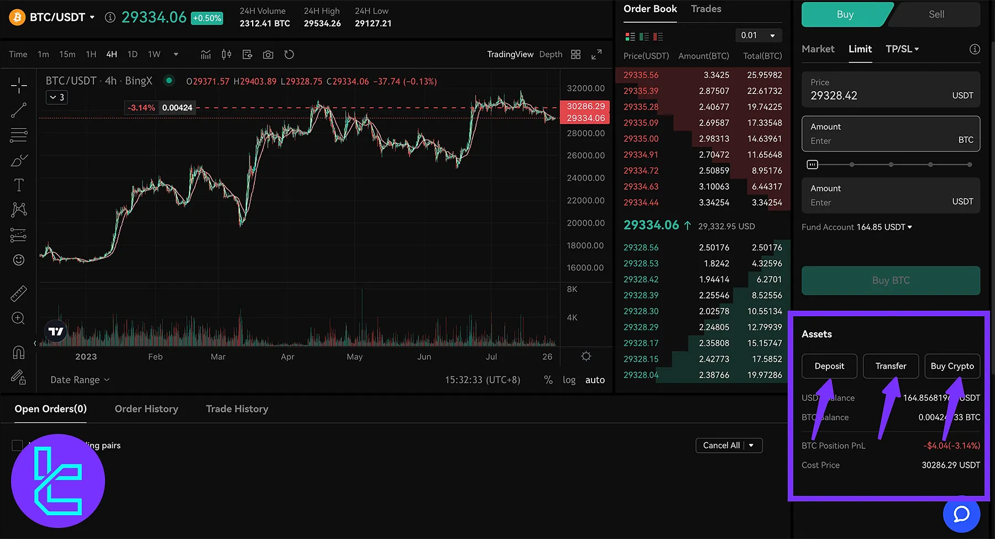Click the Transfer button in Assets
Viewport: 995px width, 539px height.
point(891,366)
